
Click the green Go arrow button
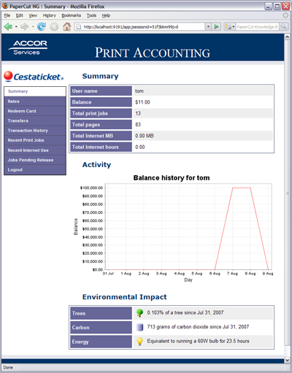tap(216, 26)
